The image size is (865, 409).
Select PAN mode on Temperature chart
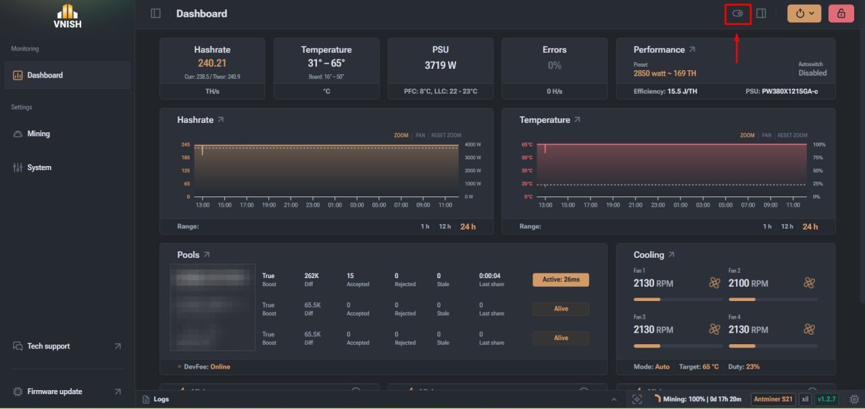point(766,136)
